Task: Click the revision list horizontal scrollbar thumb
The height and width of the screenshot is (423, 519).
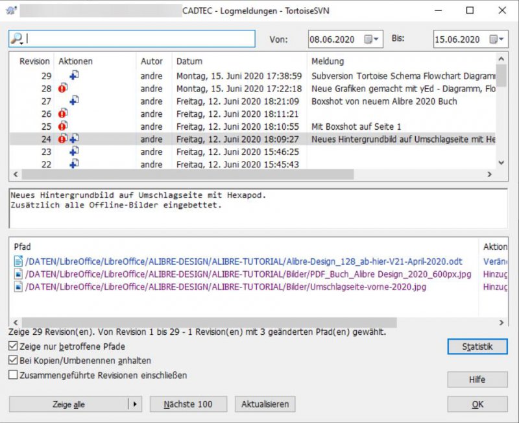Action: (x=187, y=175)
